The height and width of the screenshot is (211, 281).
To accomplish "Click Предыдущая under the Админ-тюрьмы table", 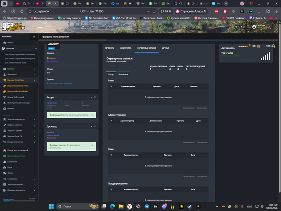I will 189,142.
